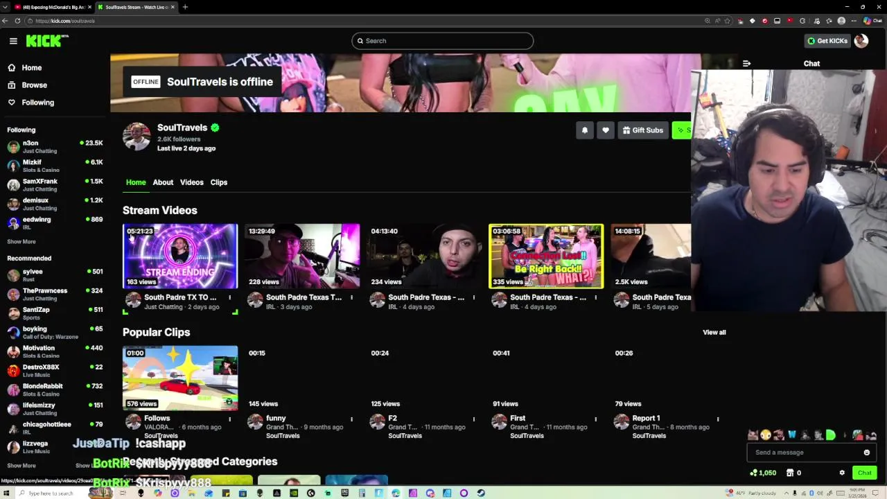887x499 pixels.
Task: Open BlondeRabbit recommended channel
Action: click(55, 389)
